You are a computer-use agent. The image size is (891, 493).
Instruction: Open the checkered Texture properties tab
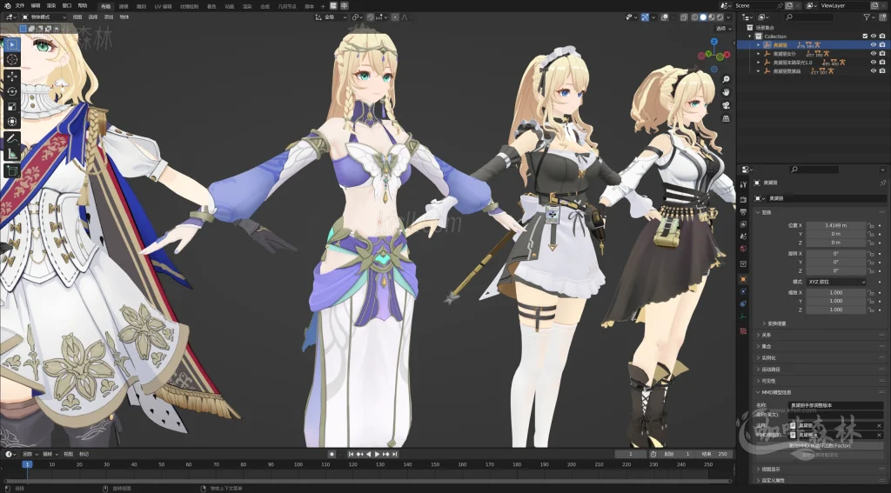743,330
